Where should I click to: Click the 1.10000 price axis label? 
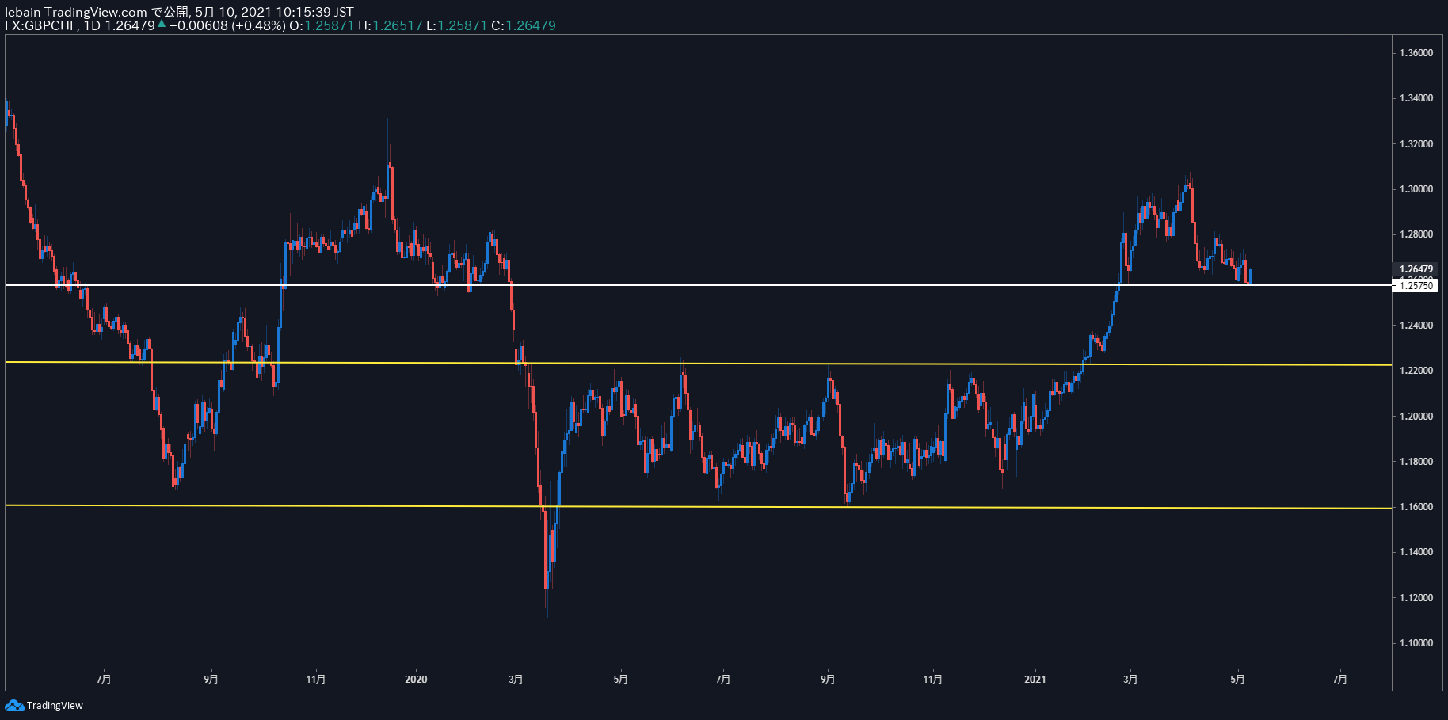1416,643
